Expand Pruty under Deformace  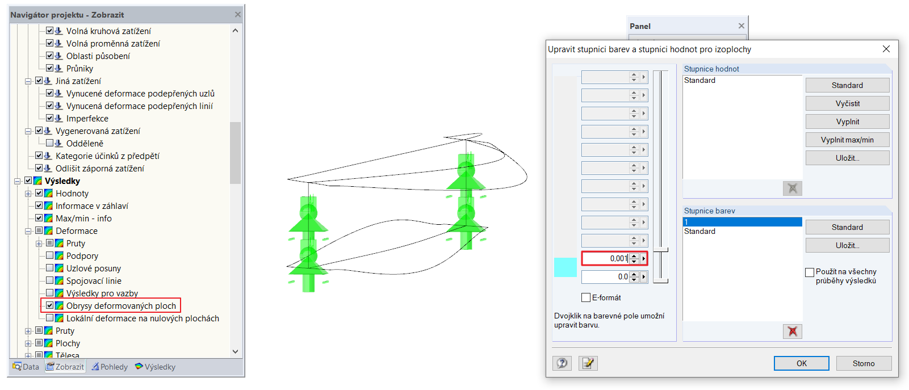(39, 244)
